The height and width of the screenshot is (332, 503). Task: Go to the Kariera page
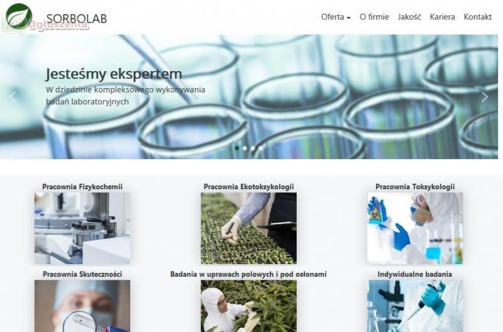[442, 17]
